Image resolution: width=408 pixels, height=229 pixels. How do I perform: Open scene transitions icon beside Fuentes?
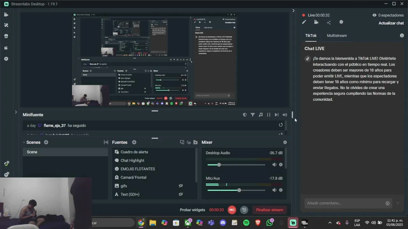[x=106, y=142]
